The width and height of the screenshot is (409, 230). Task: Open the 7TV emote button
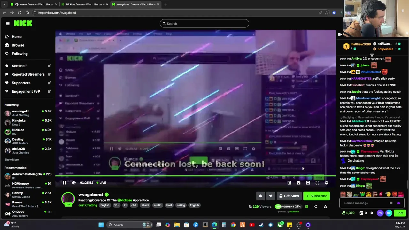pyautogui.click(x=380, y=213)
